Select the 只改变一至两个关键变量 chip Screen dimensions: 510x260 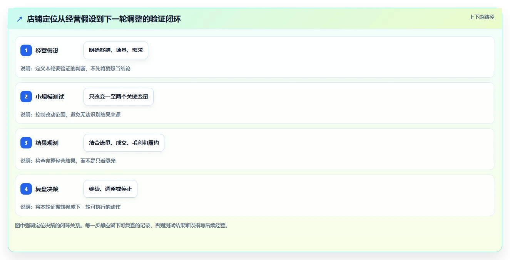tap(119, 97)
